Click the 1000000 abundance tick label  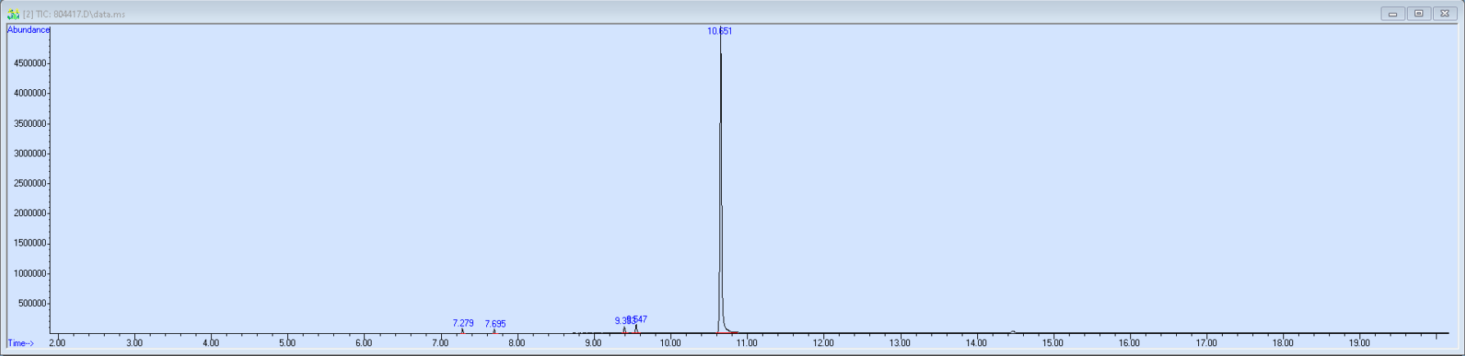[x=29, y=273]
